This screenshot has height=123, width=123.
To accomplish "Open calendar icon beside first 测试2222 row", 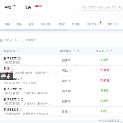I will pyautogui.click(x=19, y=58).
